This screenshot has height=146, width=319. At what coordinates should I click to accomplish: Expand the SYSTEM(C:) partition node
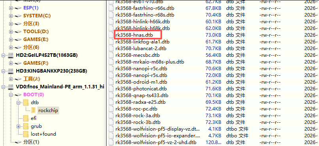coord(11,16)
